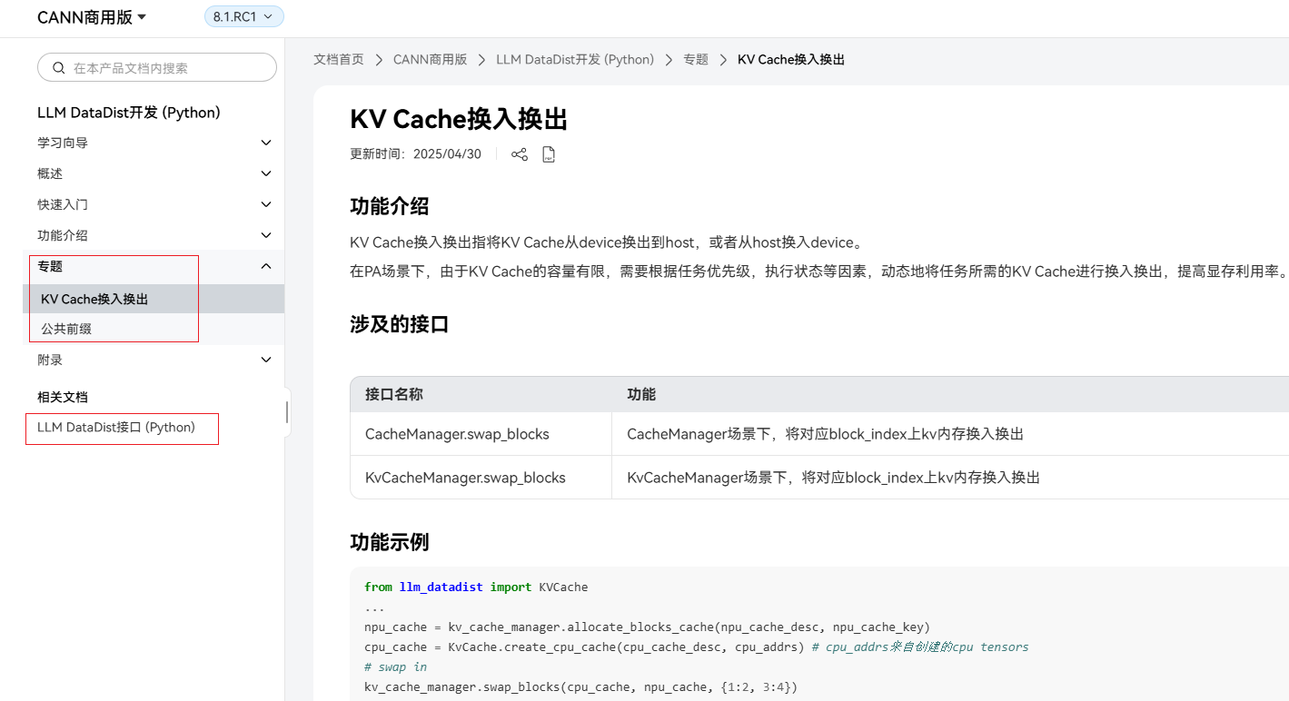Click the CacheManager.swap_blocks table cell
Image resolution: width=1289 pixels, height=701 pixels.
481,434
